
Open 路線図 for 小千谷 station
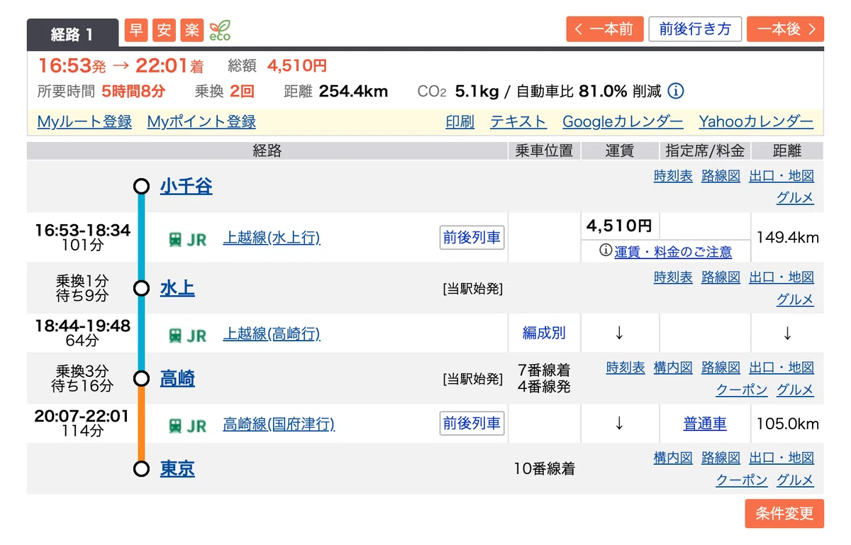point(721,176)
